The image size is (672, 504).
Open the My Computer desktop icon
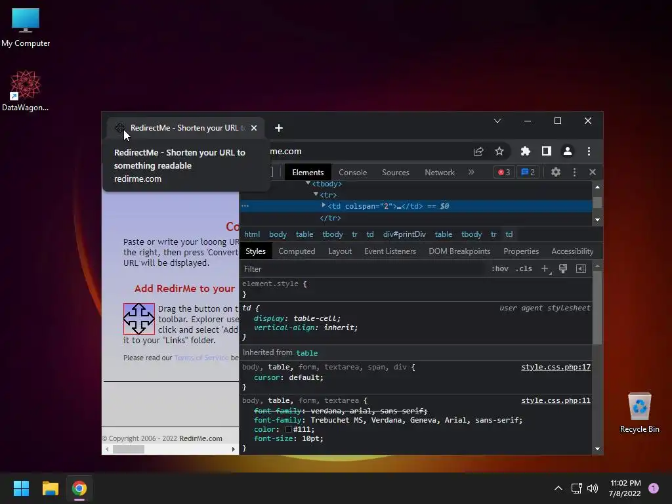(26, 27)
